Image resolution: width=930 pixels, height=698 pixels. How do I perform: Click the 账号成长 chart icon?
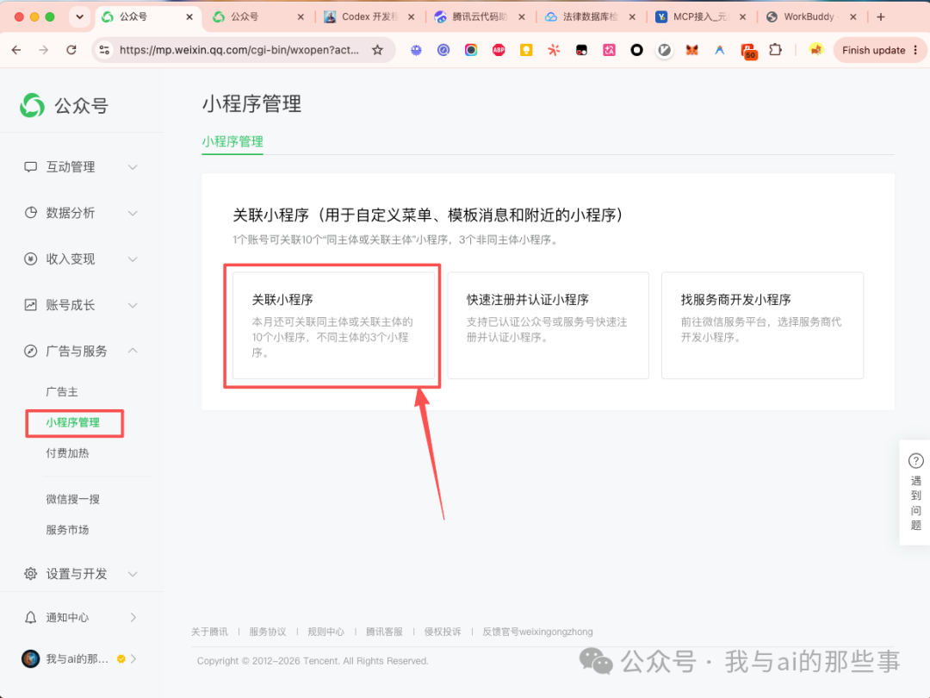point(30,305)
